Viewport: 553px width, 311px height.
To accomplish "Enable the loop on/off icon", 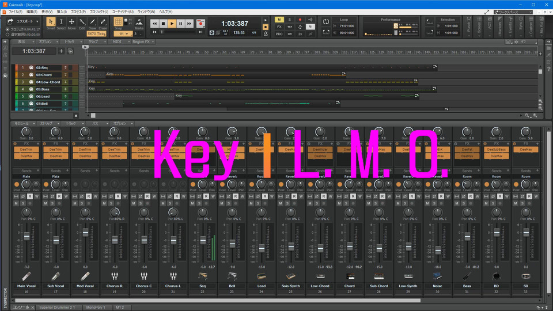I will pos(326,22).
